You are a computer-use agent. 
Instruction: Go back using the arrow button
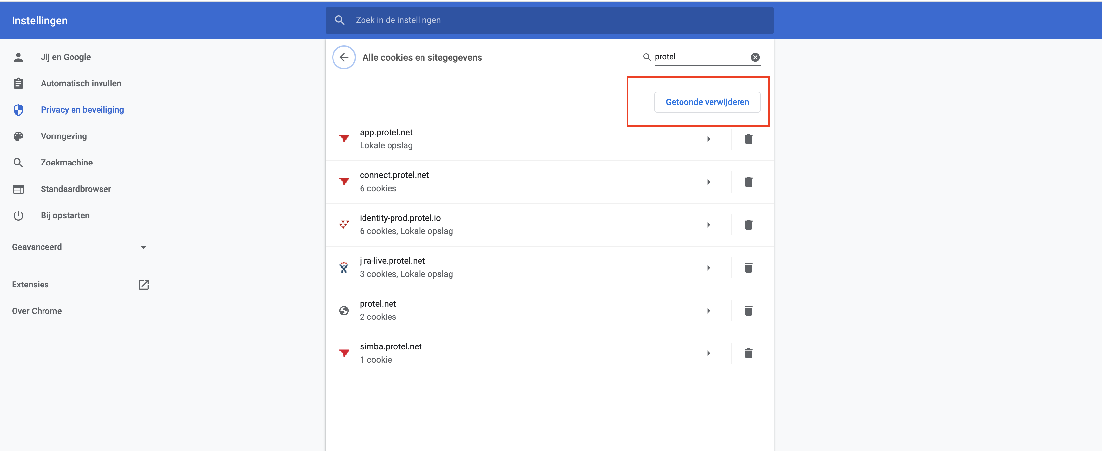343,57
